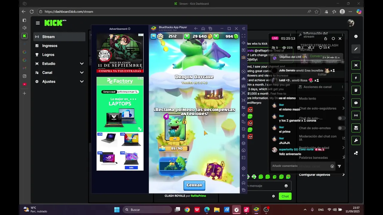The image size is (383, 215).
Task: Click the pencil edit icon in right rail
Action: pos(356,49)
